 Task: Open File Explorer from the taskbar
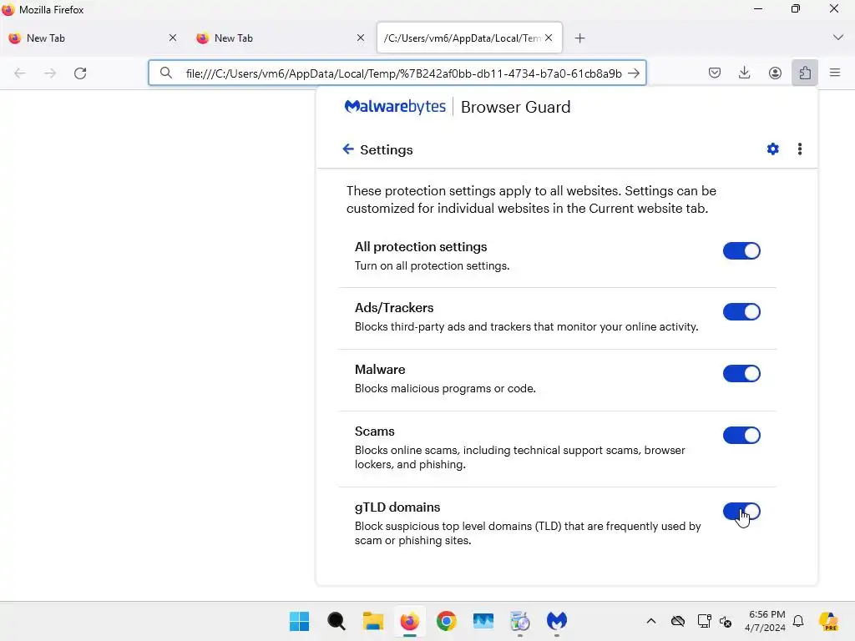(373, 621)
